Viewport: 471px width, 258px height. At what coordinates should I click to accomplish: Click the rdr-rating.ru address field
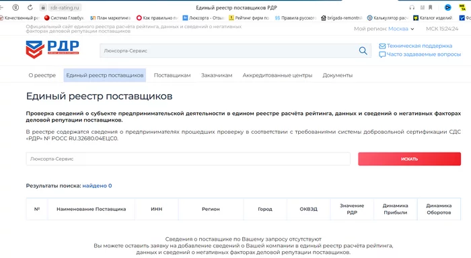[65, 7]
